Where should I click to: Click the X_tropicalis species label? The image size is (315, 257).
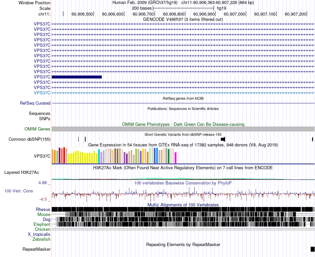(39, 234)
